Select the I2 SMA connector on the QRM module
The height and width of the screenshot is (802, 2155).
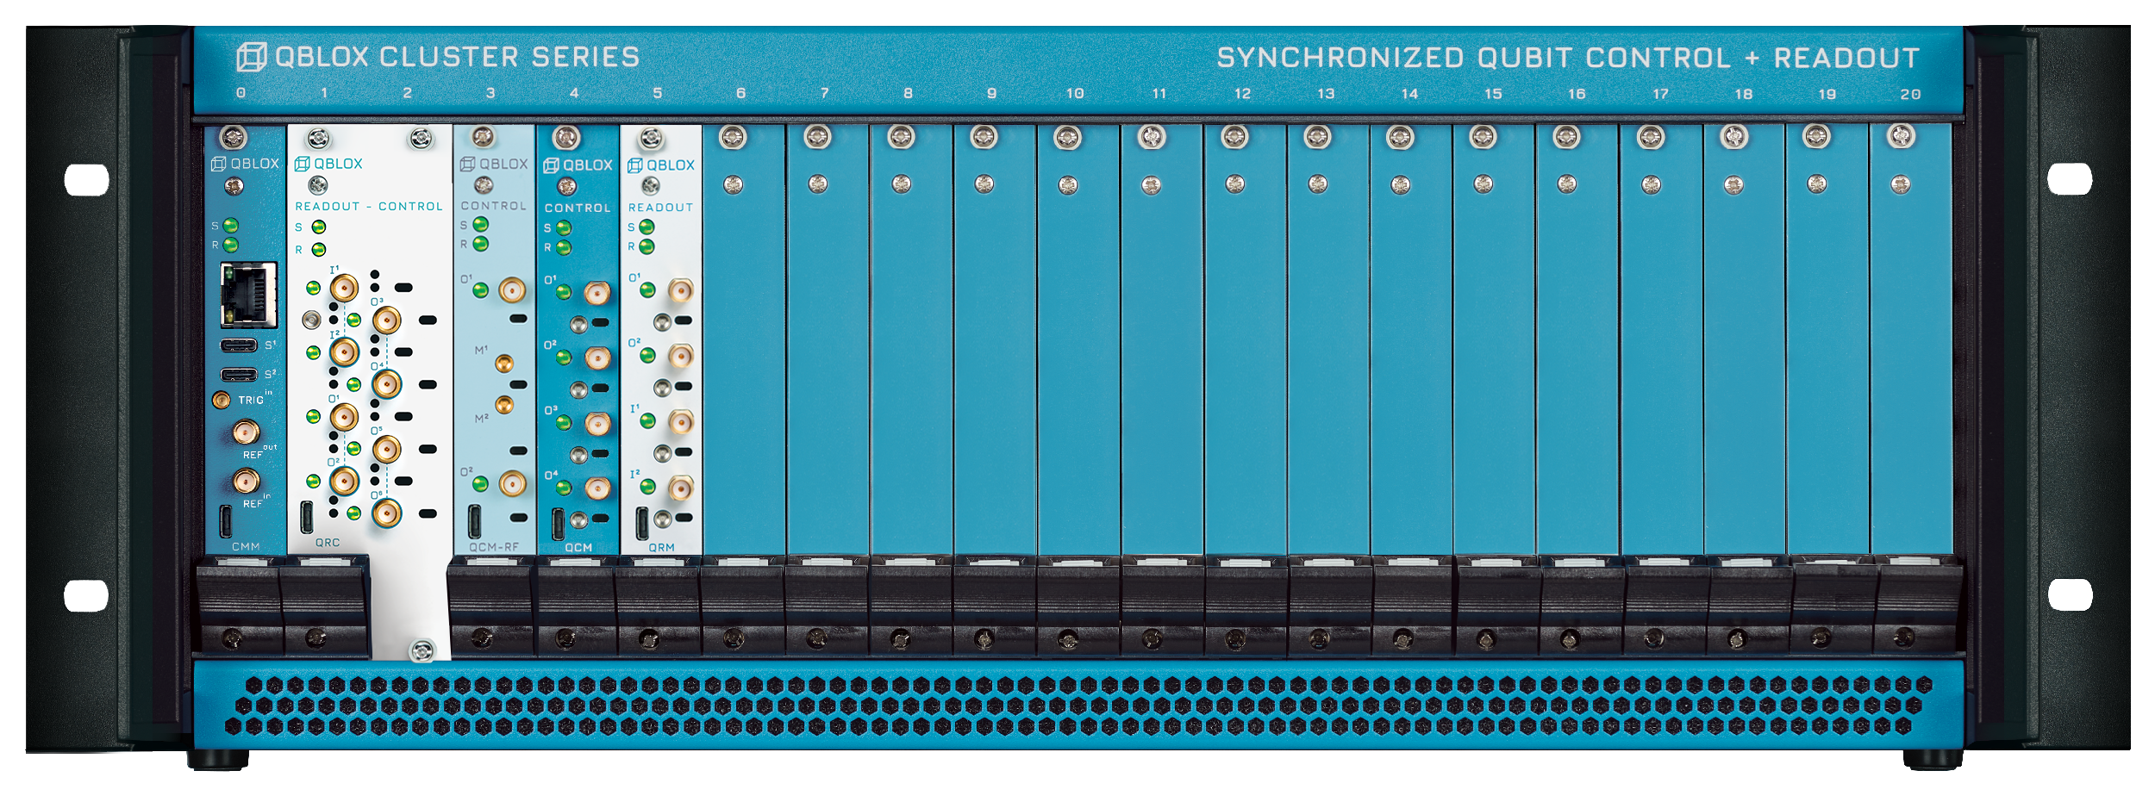(680, 488)
